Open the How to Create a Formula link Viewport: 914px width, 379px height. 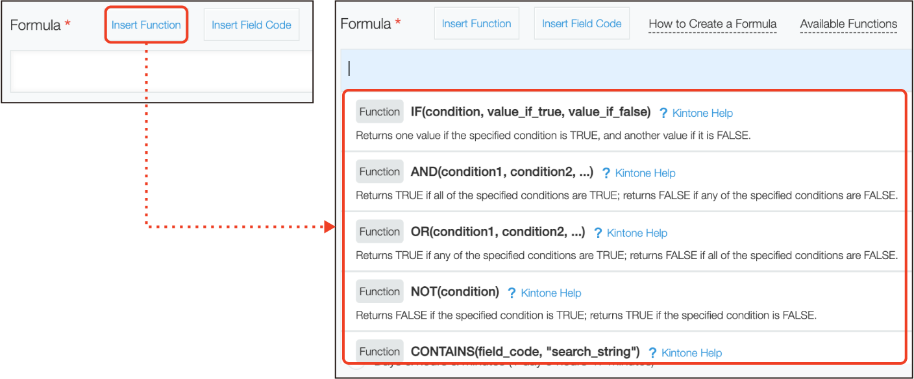click(x=713, y=25)
